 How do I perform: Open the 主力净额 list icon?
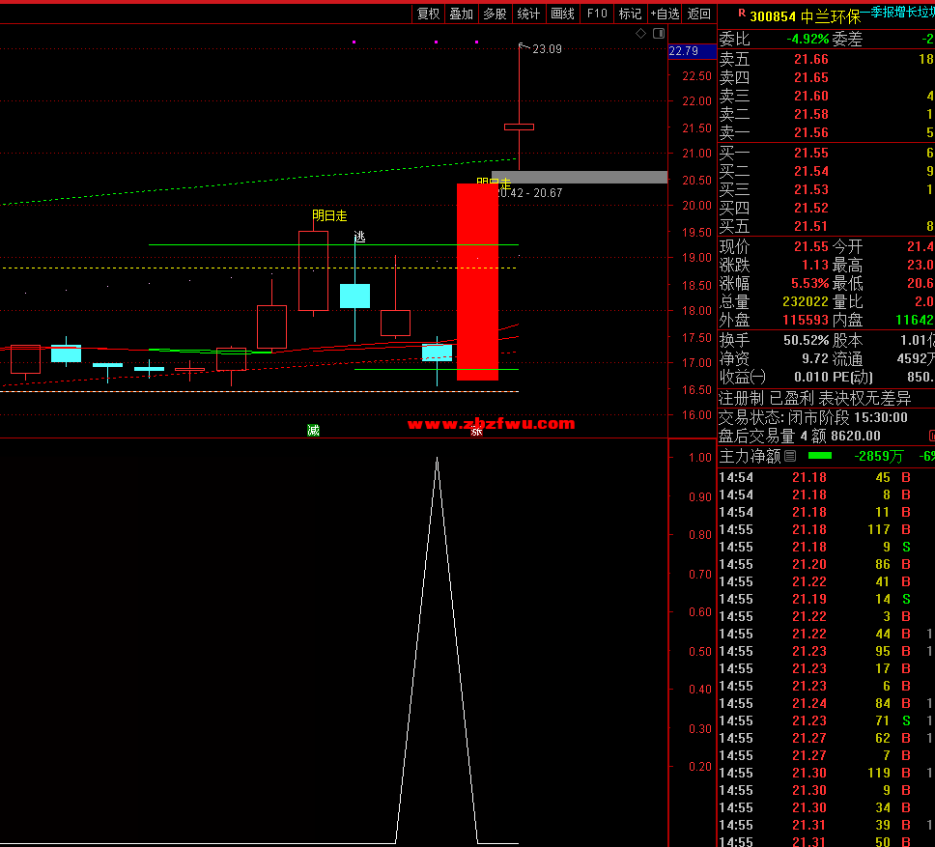(x=790, y=457)
